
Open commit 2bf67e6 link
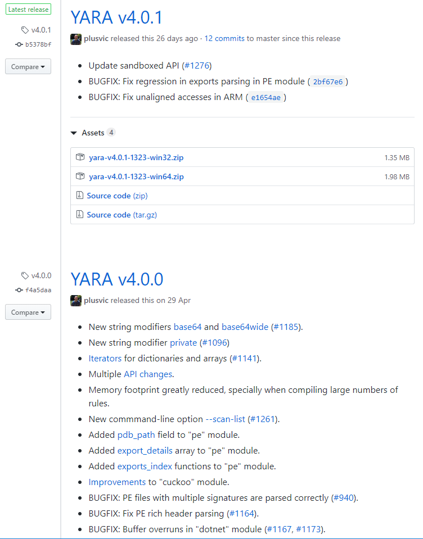(x=328, y=82)
